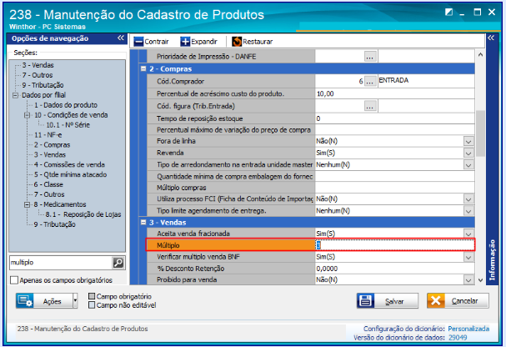Screen dimensions: 506x347
Task: Expand the Informação side panel arrows
Action: [x=491, y=38]
